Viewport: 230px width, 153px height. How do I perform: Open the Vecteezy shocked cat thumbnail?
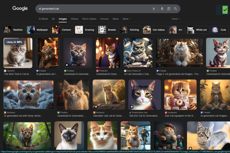pos(28,95)
